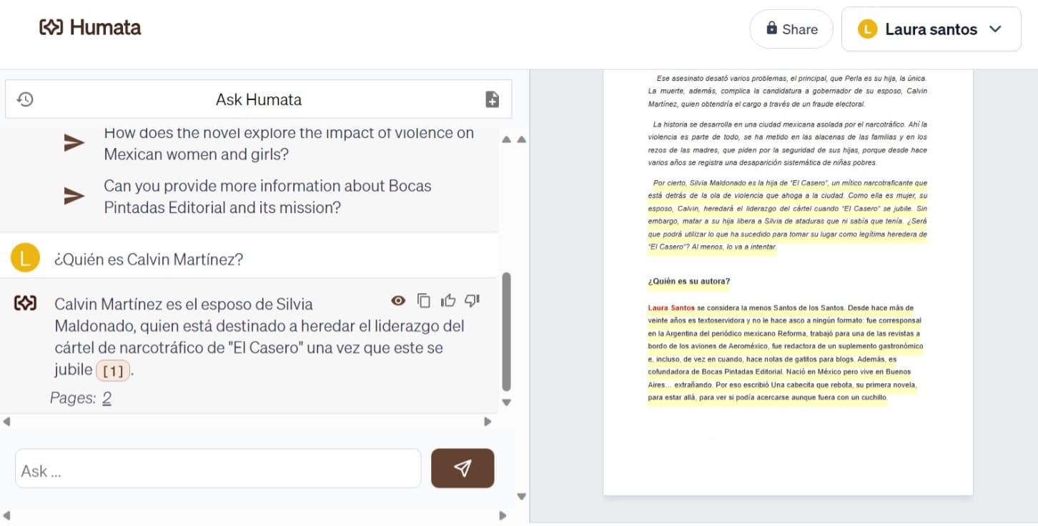Viewport: 1038px width, 526px height.
Task: Send arrow icon beside violence impact question
Action: pyautogui.click(x=74, y=143)
